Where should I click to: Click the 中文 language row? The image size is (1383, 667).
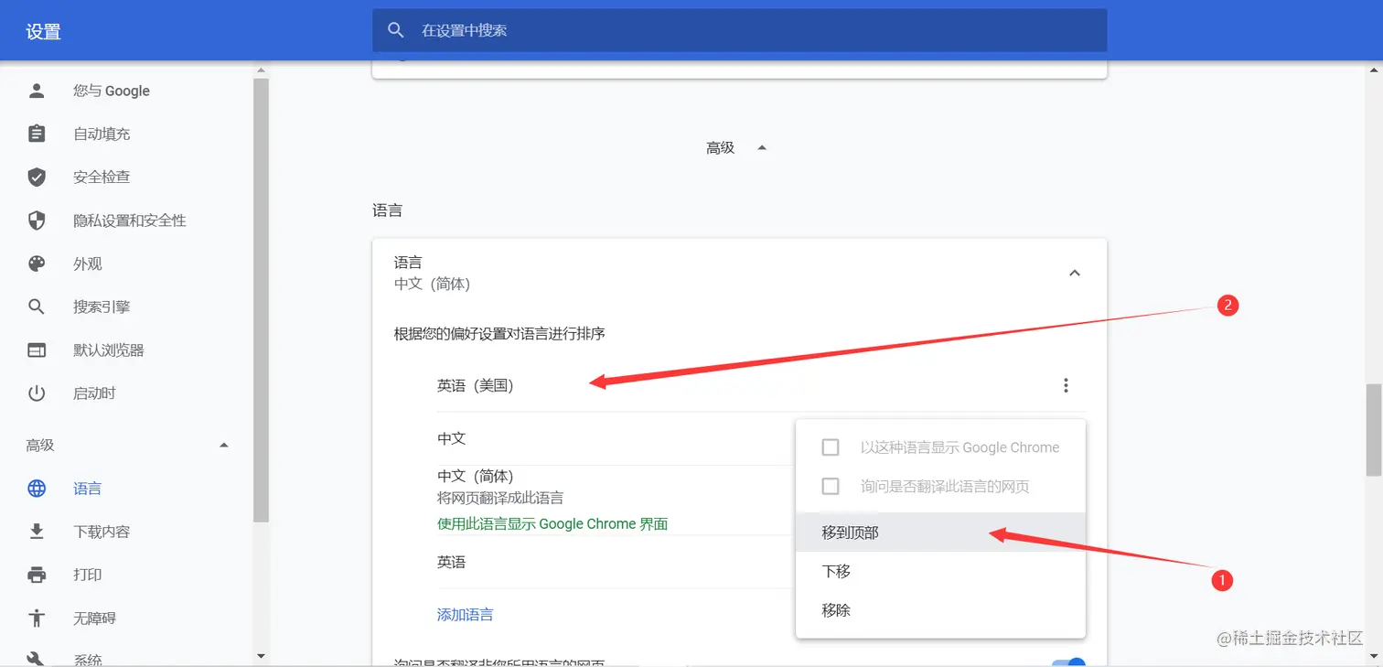(x=616, y=439)
